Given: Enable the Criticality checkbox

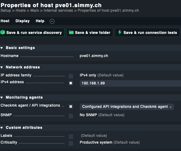Looking at the screenshot, I should (x=71, y=144).
